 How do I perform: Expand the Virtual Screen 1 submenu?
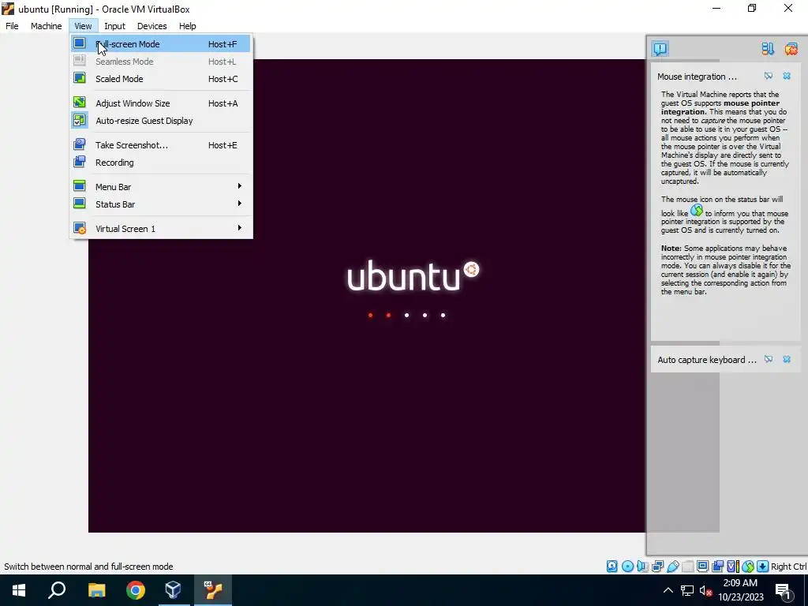(x=160, y=228)
